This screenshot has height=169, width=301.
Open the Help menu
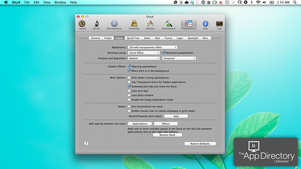click(x=73, y=2)
